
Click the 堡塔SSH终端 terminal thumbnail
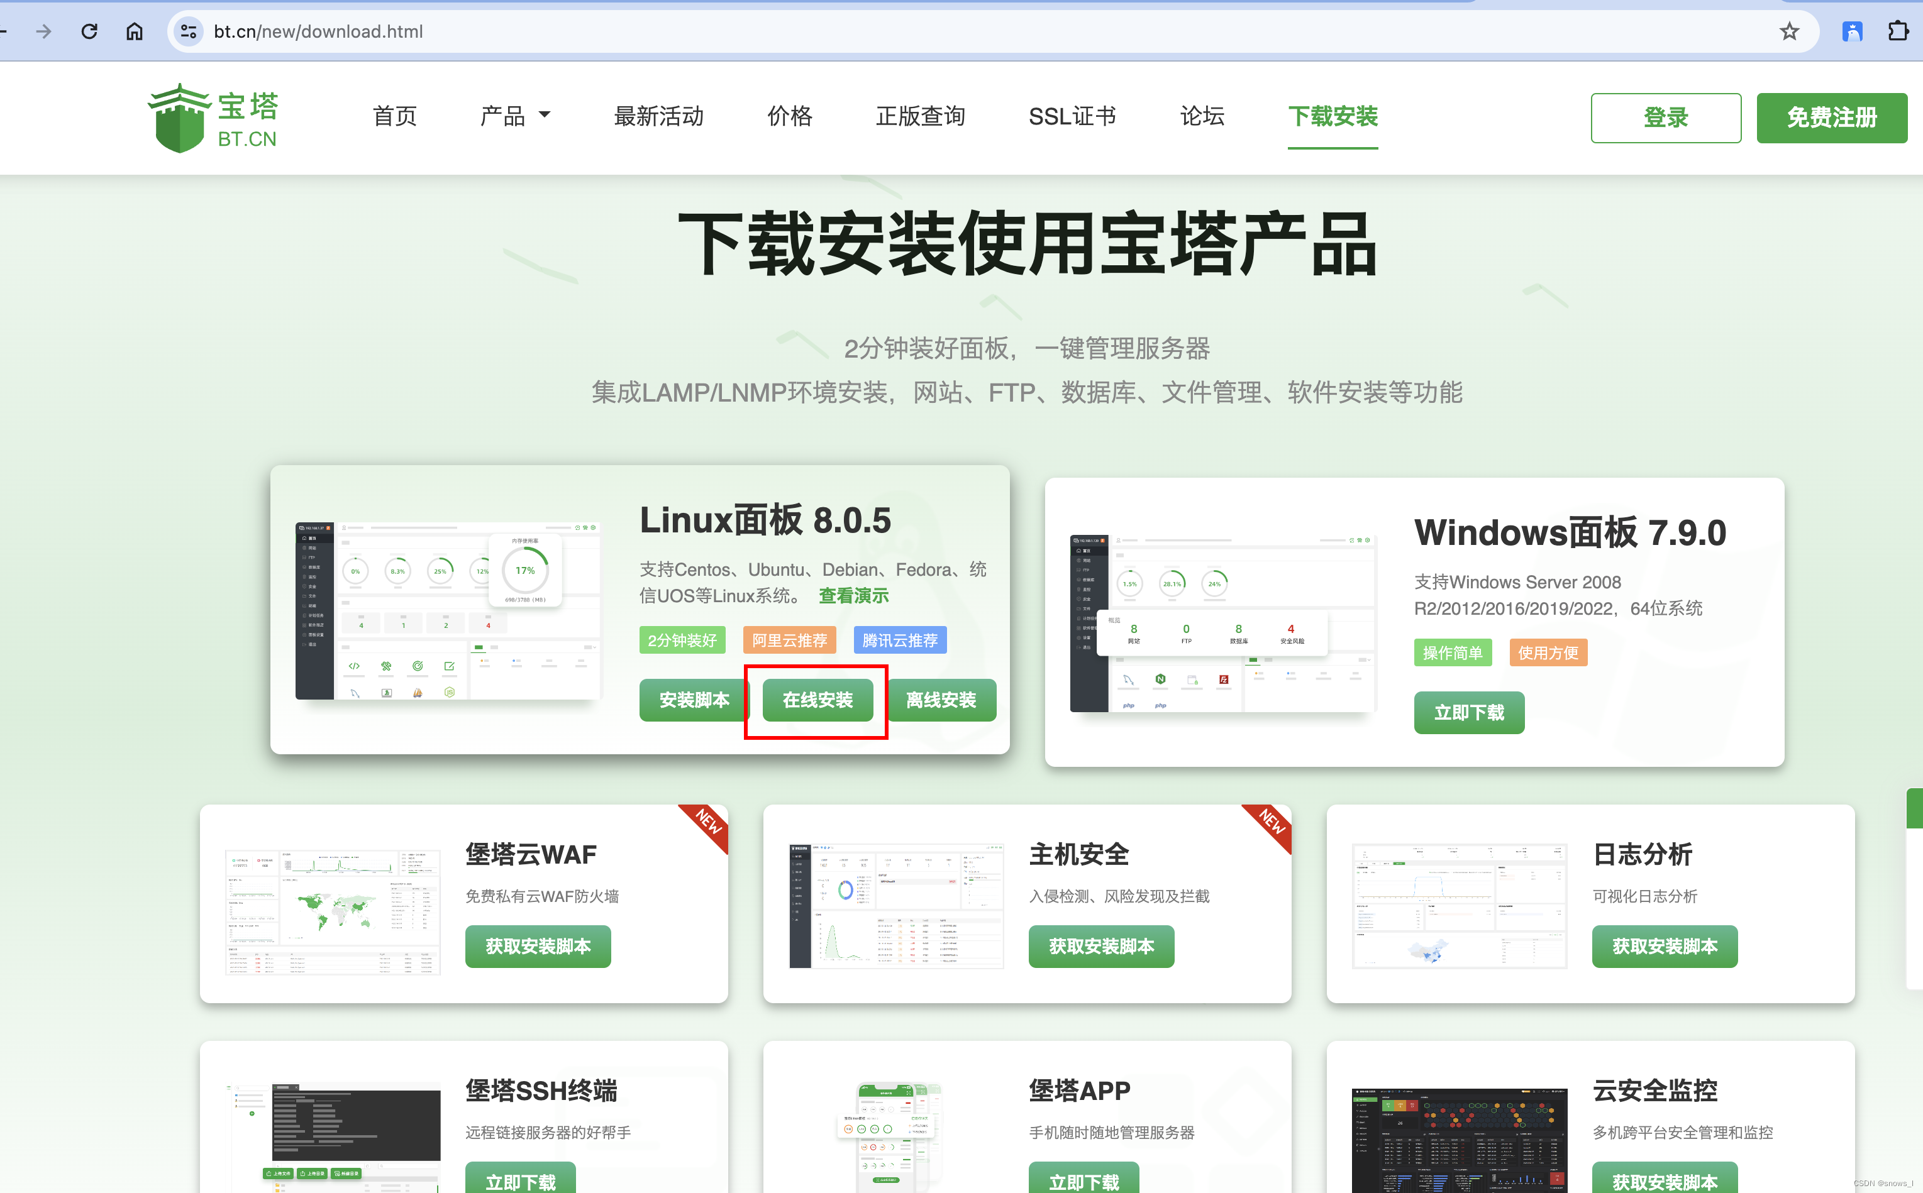(x=332, y=1137)
